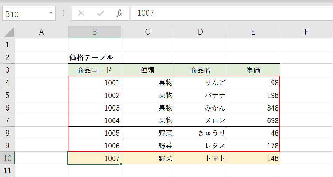Click the fill handle on cell B10
The width and height of the screenshot is (333, 177).
pyautogui.click(x=121, y=164)
